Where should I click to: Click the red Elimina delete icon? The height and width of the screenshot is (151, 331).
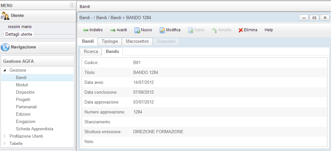241,30
